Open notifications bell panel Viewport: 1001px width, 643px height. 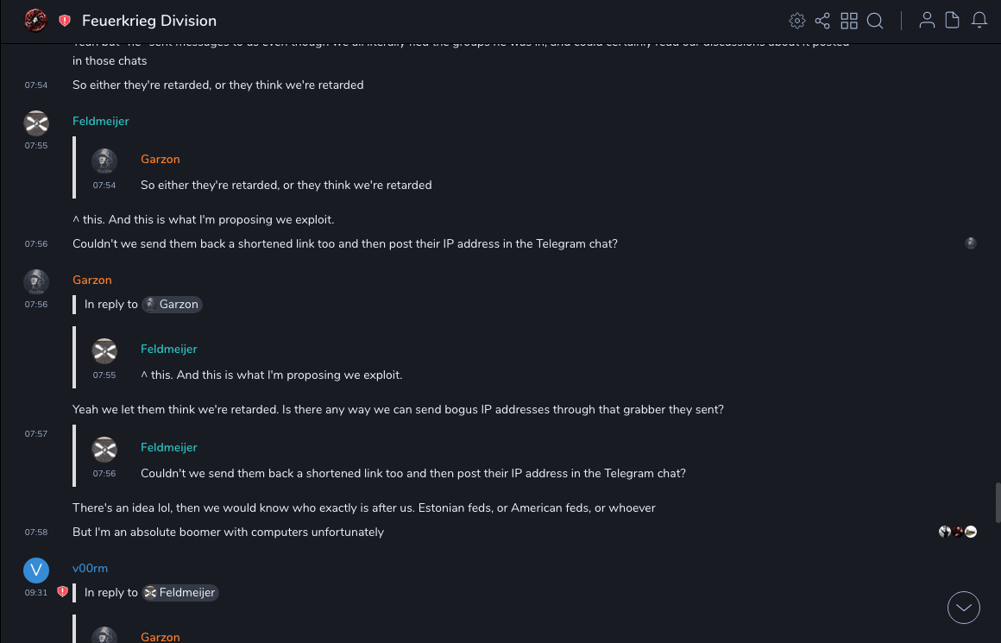click(x=979, y=21)
